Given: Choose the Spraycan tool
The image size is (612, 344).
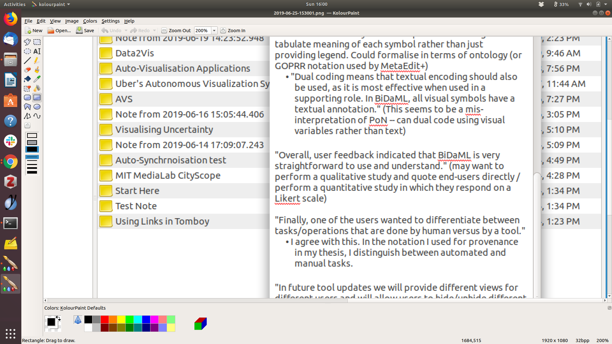Looking at the screenshot, I should click(37, 88).
